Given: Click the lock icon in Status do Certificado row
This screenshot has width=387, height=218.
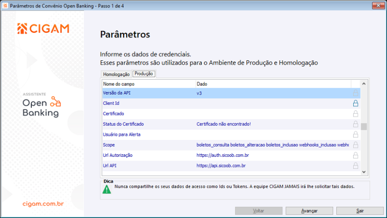Looking at the screenshot, I should (356, 124).
